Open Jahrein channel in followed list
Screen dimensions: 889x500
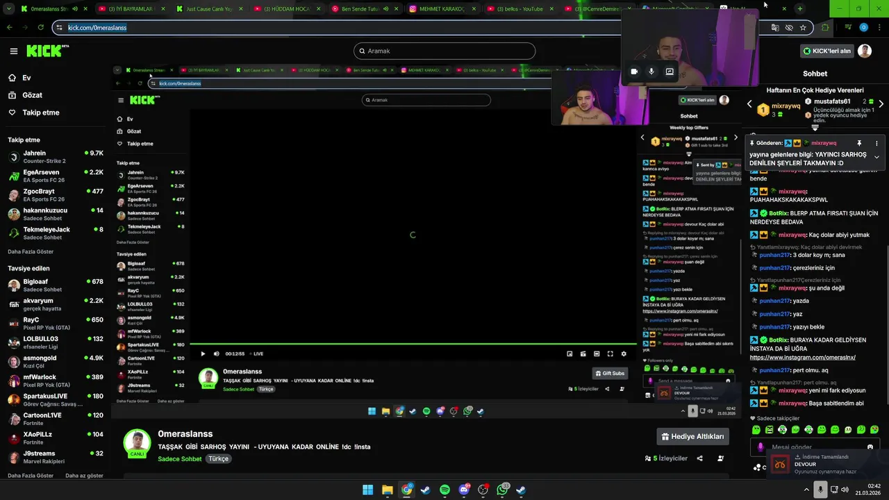[56, 156]
